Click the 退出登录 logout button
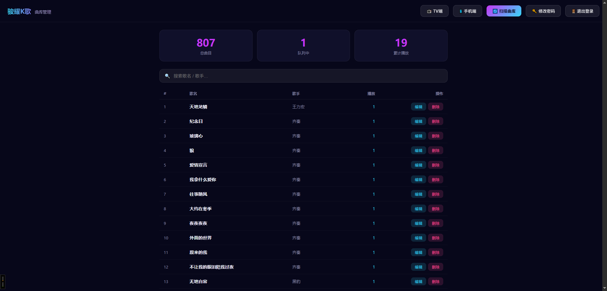 click(x=582, y=11)
